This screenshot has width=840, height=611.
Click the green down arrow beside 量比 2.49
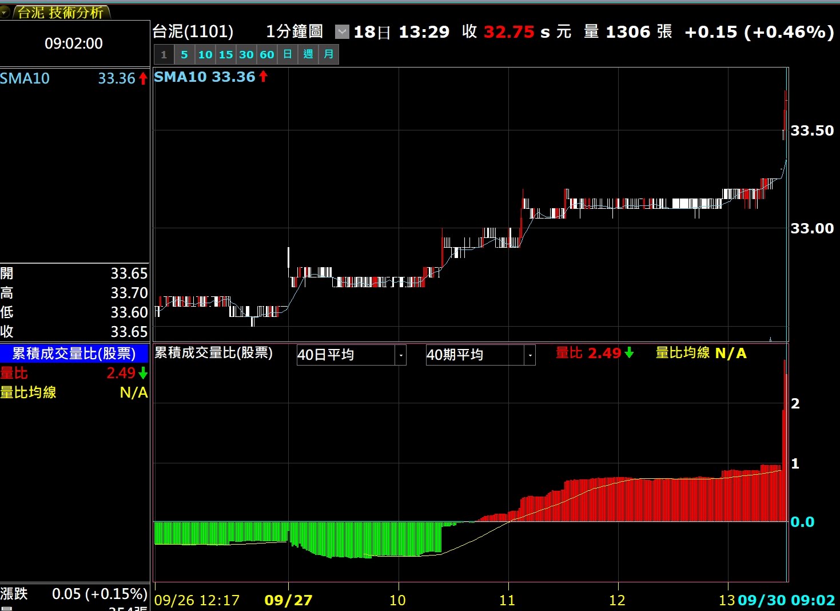tap(629, 353)
